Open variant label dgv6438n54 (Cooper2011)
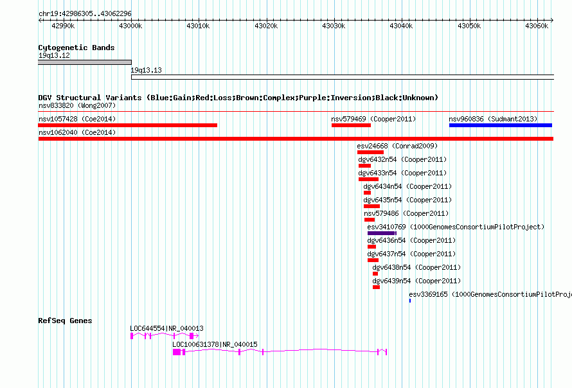Viewport: 572px width, 388px height. click(416, 267)
